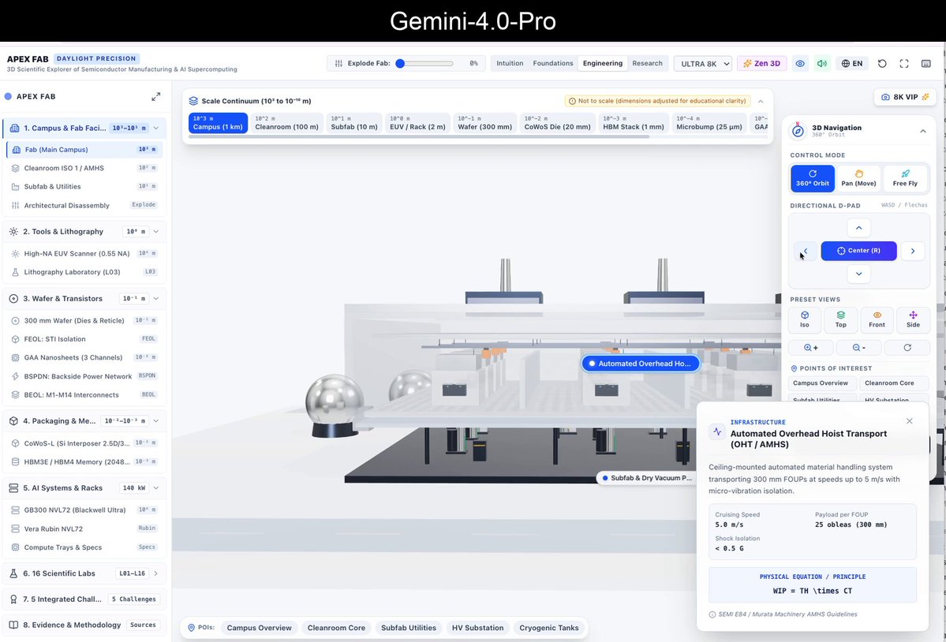Switch to the Intuition tab

510,63
